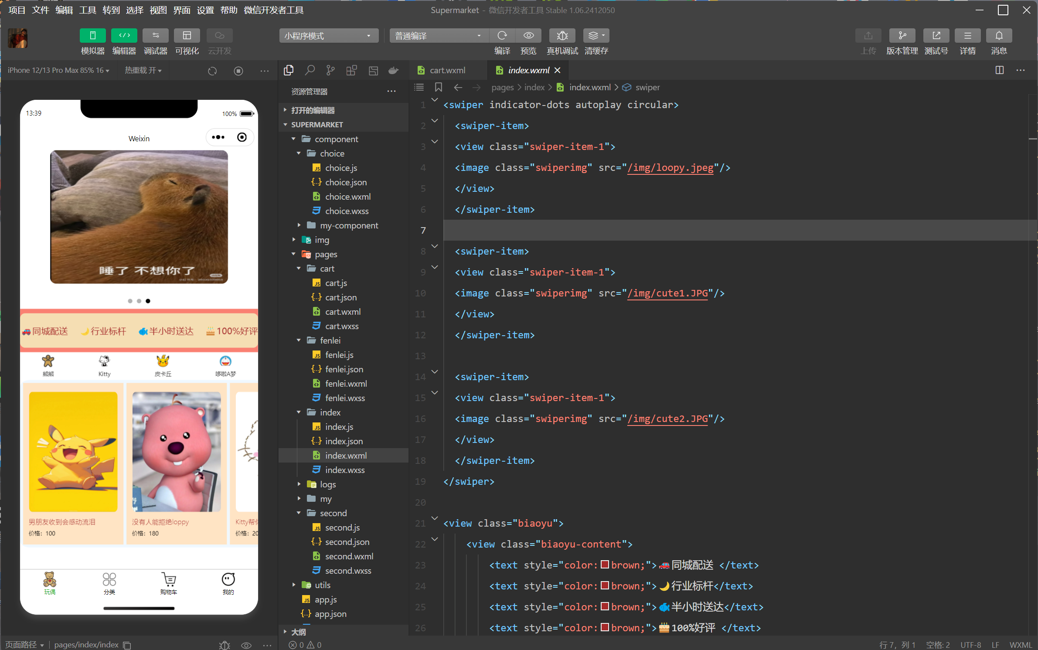Click the bookmark icon in the breadcrumb bar
Image resolution: width=1038 pixels, height=650 pixels.
(x=438, y=87)
